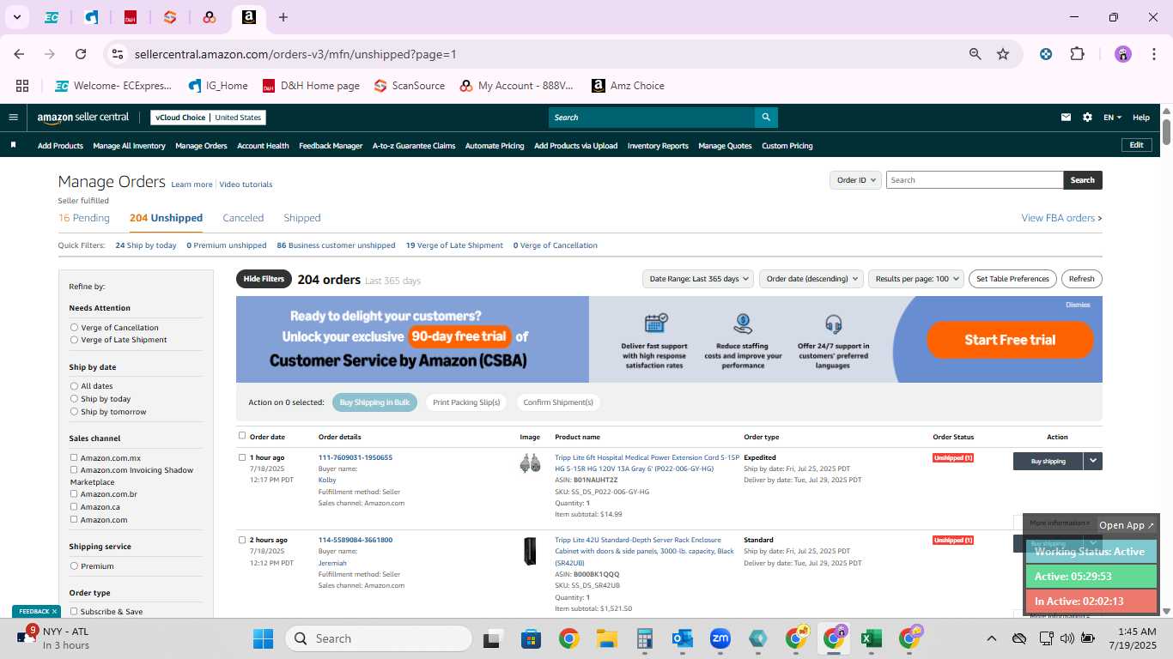
Task: Apply the 24 Ship by today quick filter
Action: click(146, 245)
